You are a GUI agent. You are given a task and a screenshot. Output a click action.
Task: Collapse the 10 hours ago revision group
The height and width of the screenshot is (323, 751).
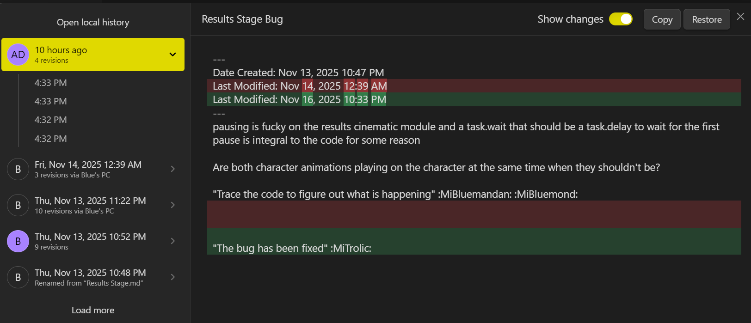click(172, 55)
